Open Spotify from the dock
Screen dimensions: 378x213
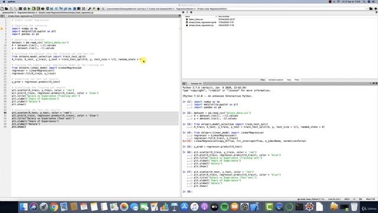click(x=224, y=207)
